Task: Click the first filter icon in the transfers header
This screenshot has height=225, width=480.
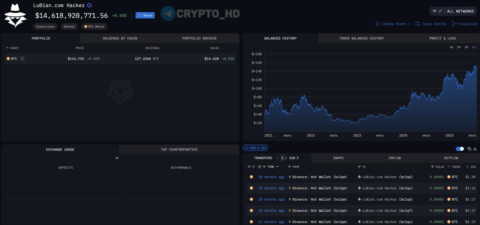Action: (249, 167)
